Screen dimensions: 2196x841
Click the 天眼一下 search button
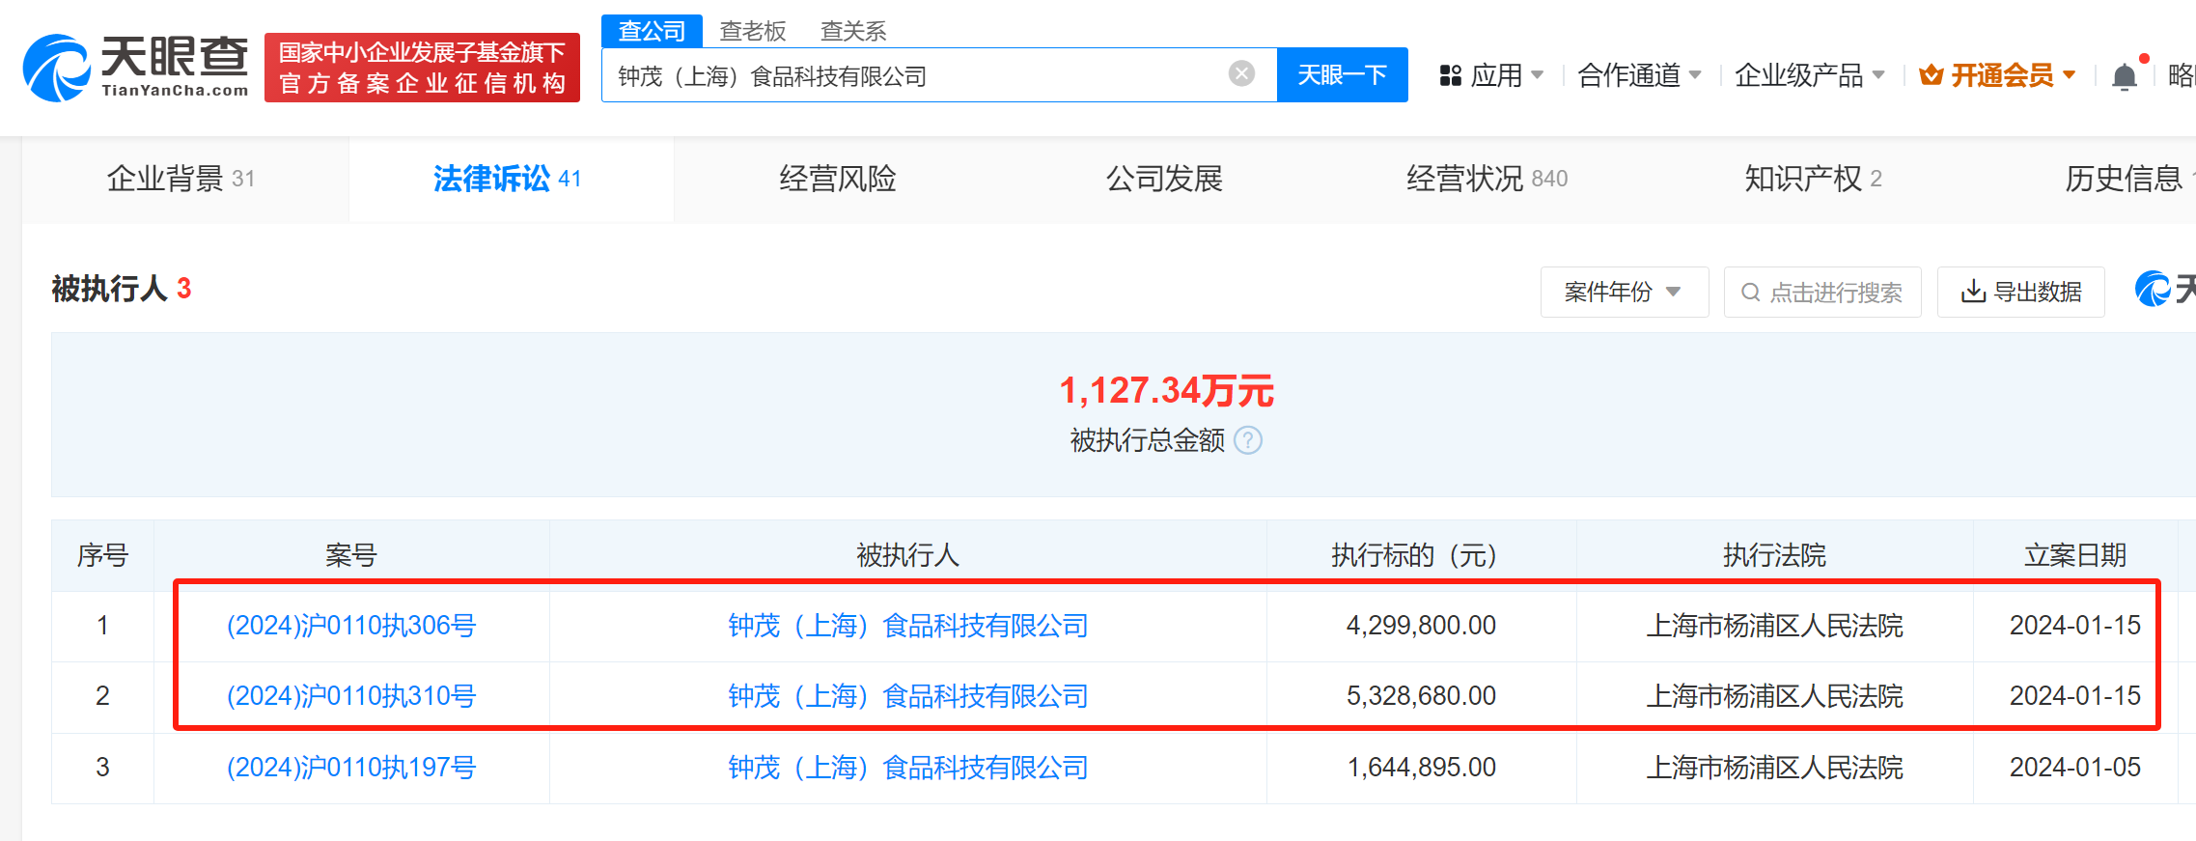(1342, 74)
